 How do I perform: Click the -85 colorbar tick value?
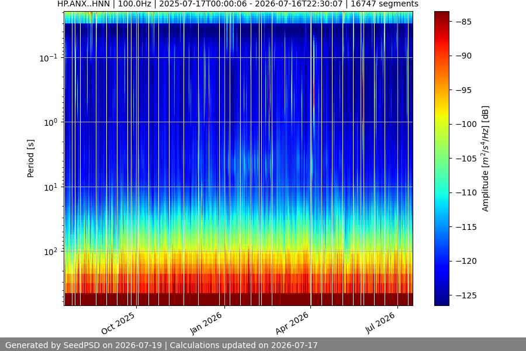tap(464, 22)
